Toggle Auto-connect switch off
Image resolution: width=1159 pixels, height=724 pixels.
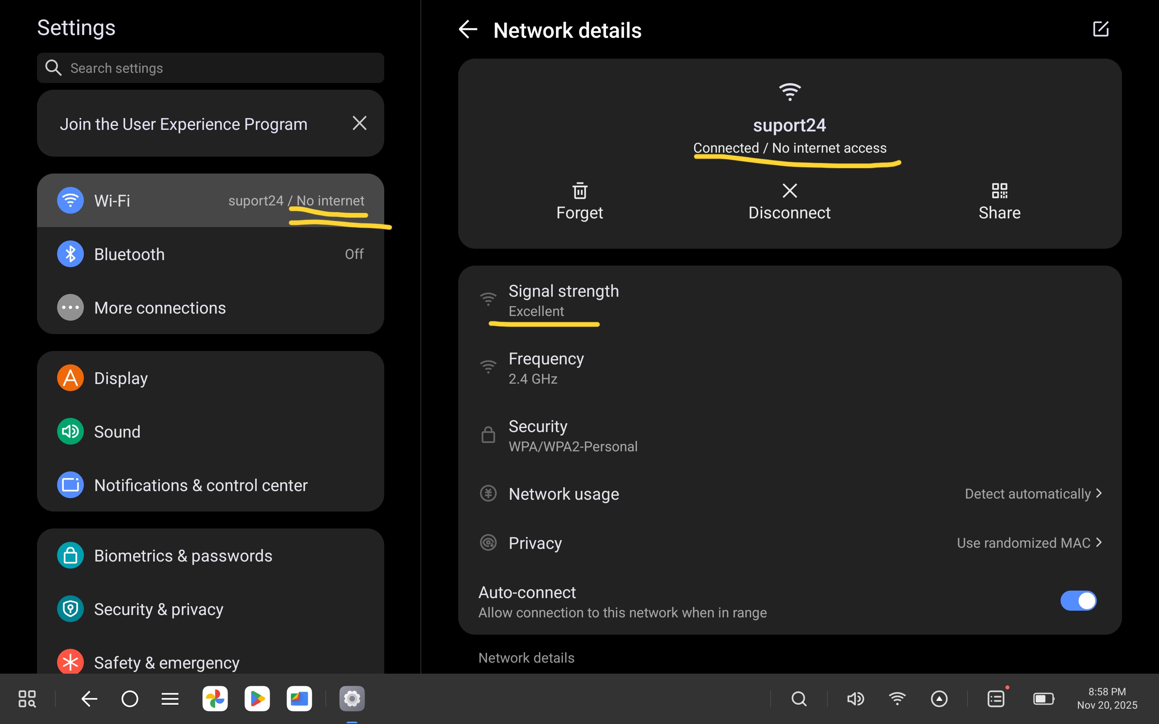[x=1078, y=601]
